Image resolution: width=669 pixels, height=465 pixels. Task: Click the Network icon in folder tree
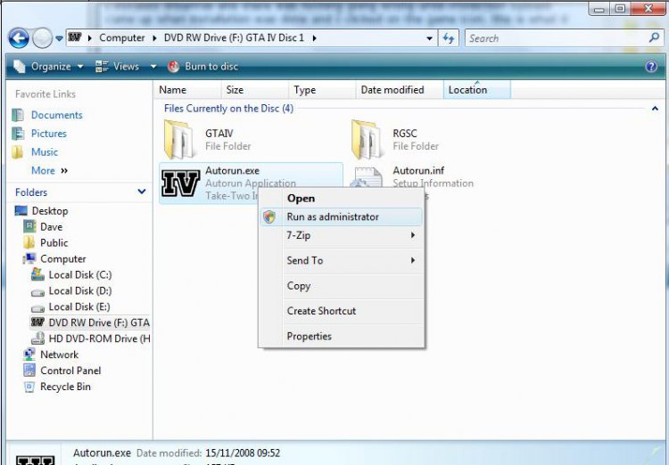coord(29,355)
